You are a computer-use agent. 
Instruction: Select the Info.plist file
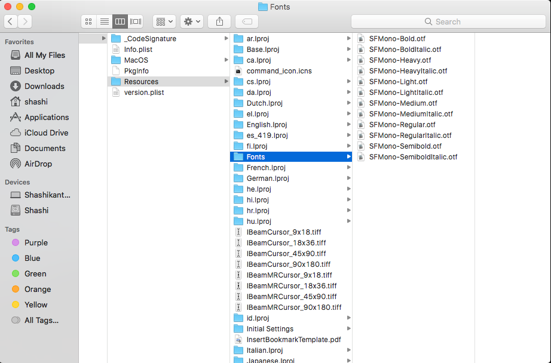(x=169, y=50)
